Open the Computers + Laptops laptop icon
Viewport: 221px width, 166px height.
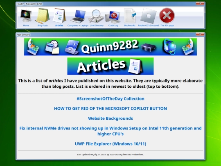click(x=78, y=16)
